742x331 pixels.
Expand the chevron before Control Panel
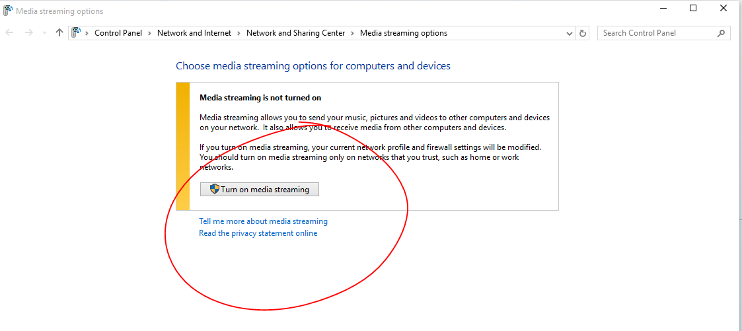pyautogui.click(x=88, y=33)
